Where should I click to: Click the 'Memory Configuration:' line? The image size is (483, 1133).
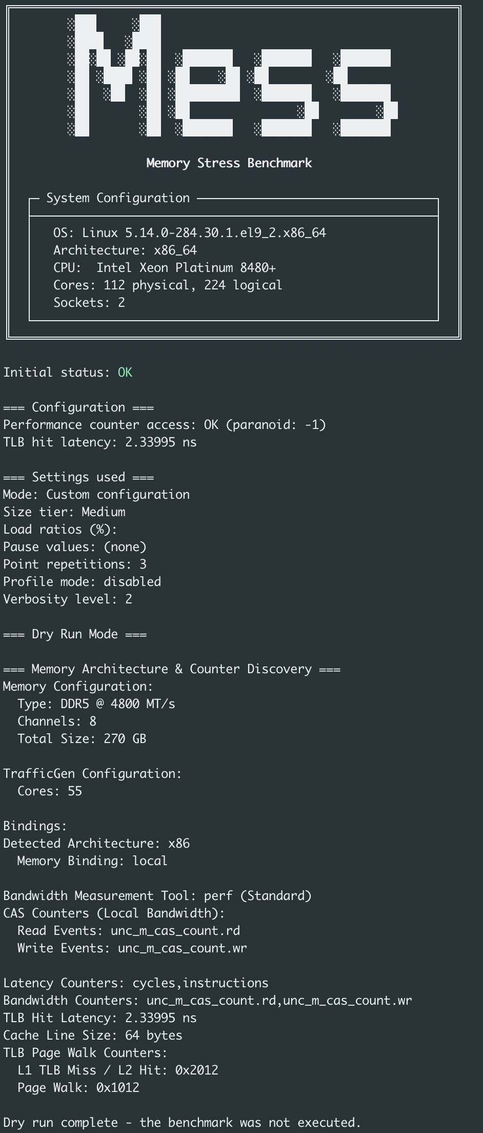tap(78, 687)
